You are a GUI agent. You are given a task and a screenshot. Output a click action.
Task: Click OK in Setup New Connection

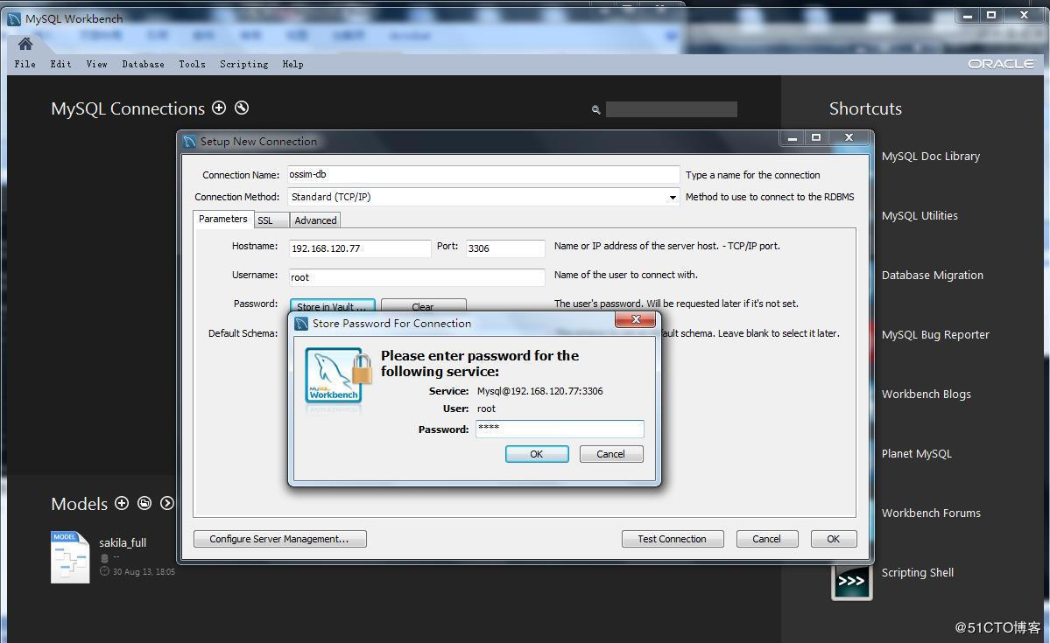834,539
